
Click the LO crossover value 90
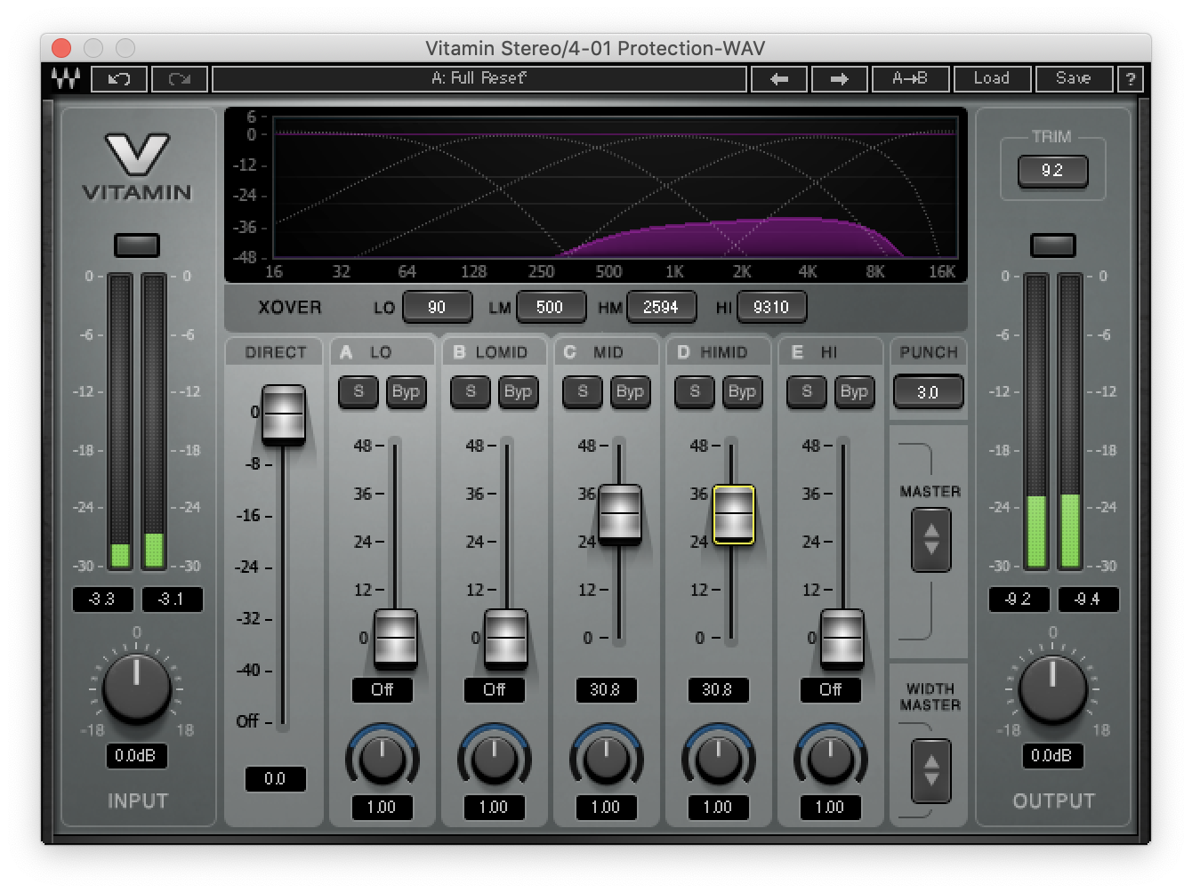pyautogui.click(x=437, y=307)
